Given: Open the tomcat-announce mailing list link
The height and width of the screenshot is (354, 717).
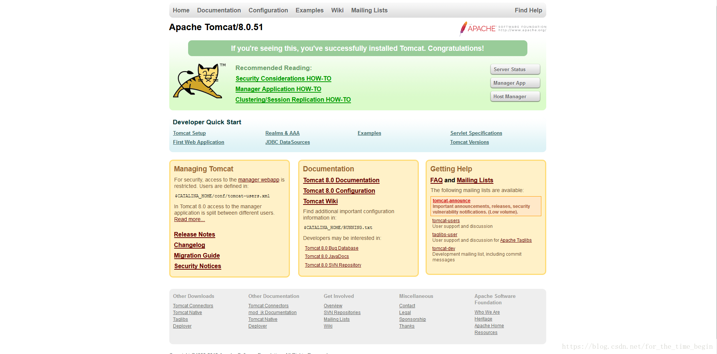Looking at the screenshot, I should coord(452,201).
